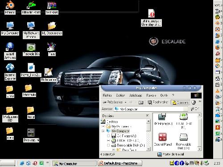Click right pane scrollbar up arrow
The width and height of the screenshot is (223, 167).
199,115
